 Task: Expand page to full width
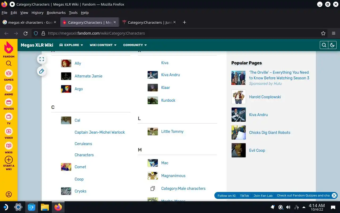[42, 59]
